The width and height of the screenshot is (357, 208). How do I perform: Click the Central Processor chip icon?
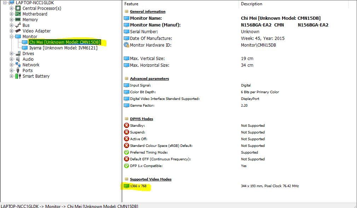point(18,8)
